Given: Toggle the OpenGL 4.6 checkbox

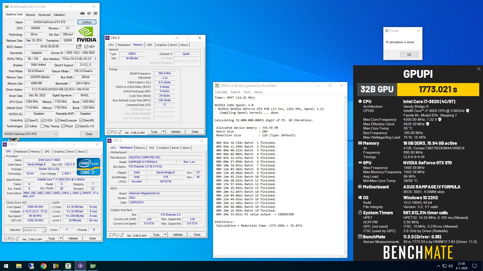Looking at the screenshot, I should (x=77, y=126).
